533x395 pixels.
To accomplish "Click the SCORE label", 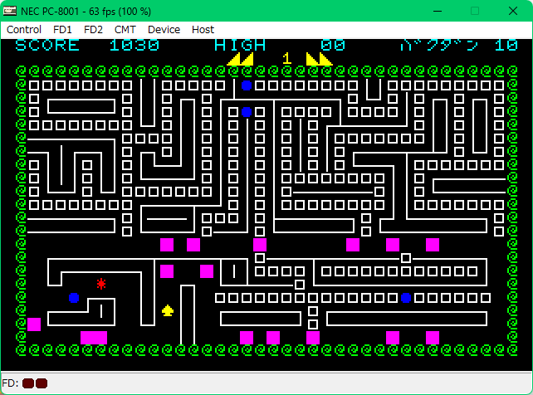I will click(47, 45).
